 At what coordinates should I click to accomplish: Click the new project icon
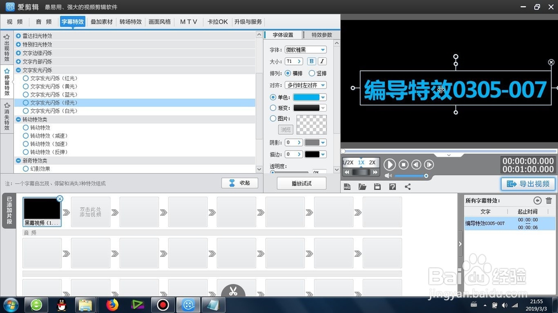(347, 187)
